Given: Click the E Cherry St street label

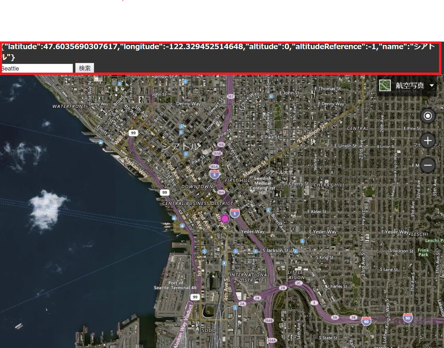Looking at the screenshot, I should pos(297,183).
